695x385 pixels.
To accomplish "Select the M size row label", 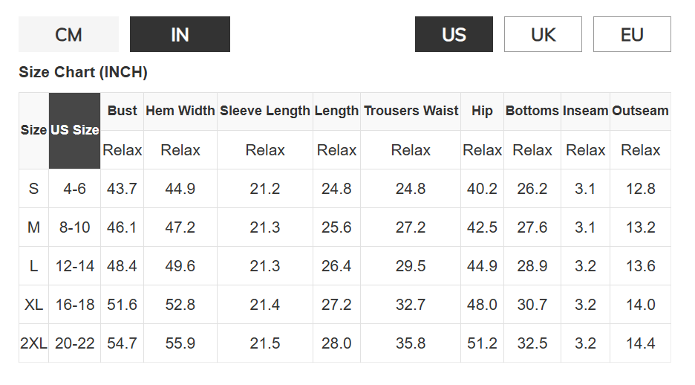I will click(33, 227).
